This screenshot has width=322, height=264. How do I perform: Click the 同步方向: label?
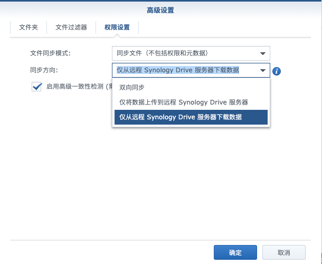tap(44, 70)
